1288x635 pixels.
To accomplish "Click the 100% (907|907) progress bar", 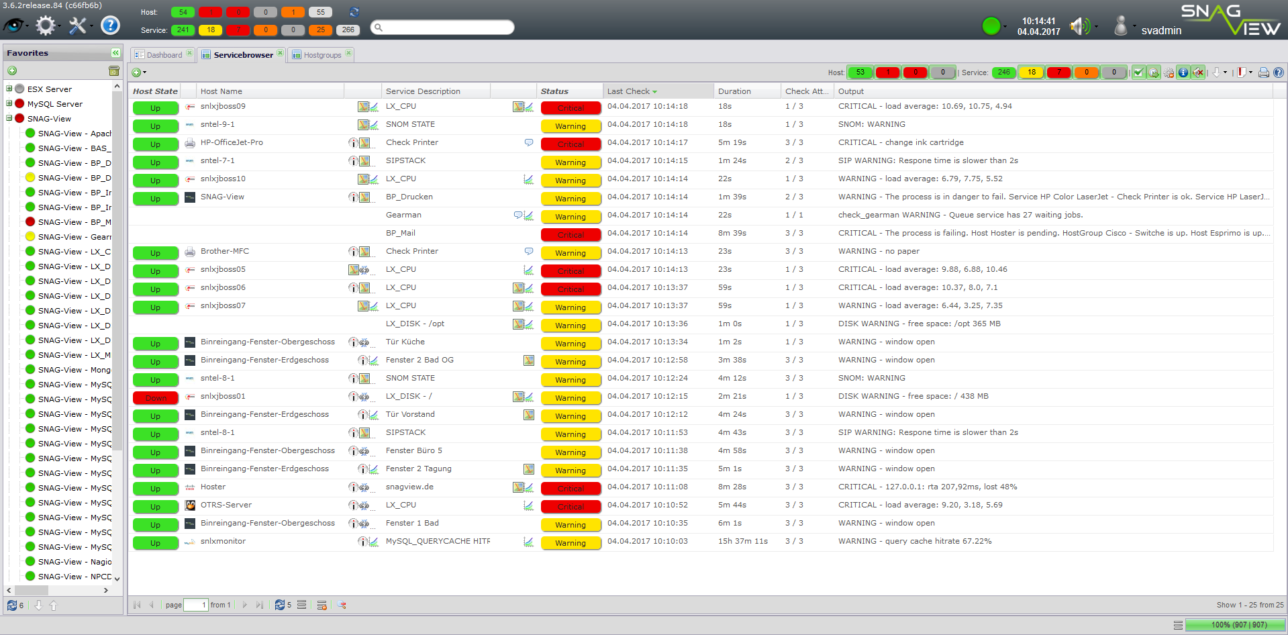I will point(1234,625).
